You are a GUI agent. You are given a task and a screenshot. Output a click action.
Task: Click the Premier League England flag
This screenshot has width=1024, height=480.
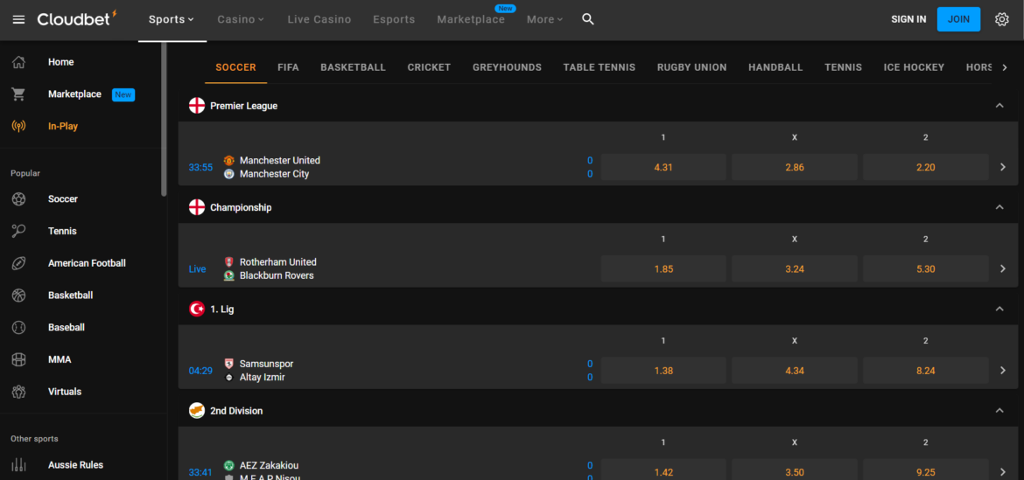tap(197, 106)
